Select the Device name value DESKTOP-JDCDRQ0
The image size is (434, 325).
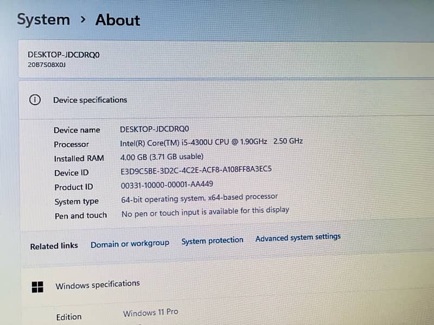pos(155,129)
